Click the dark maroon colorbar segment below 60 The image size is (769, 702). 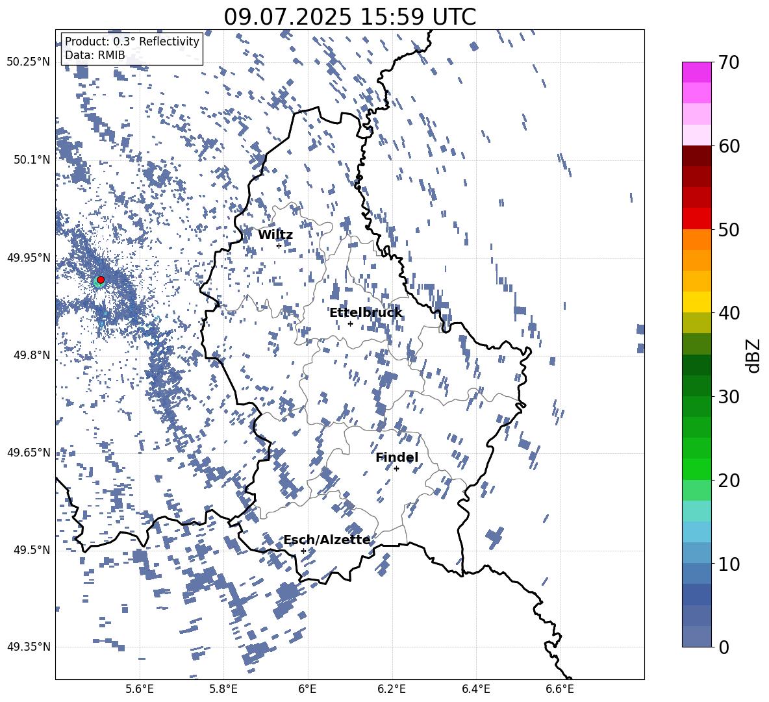pos(696,156)
